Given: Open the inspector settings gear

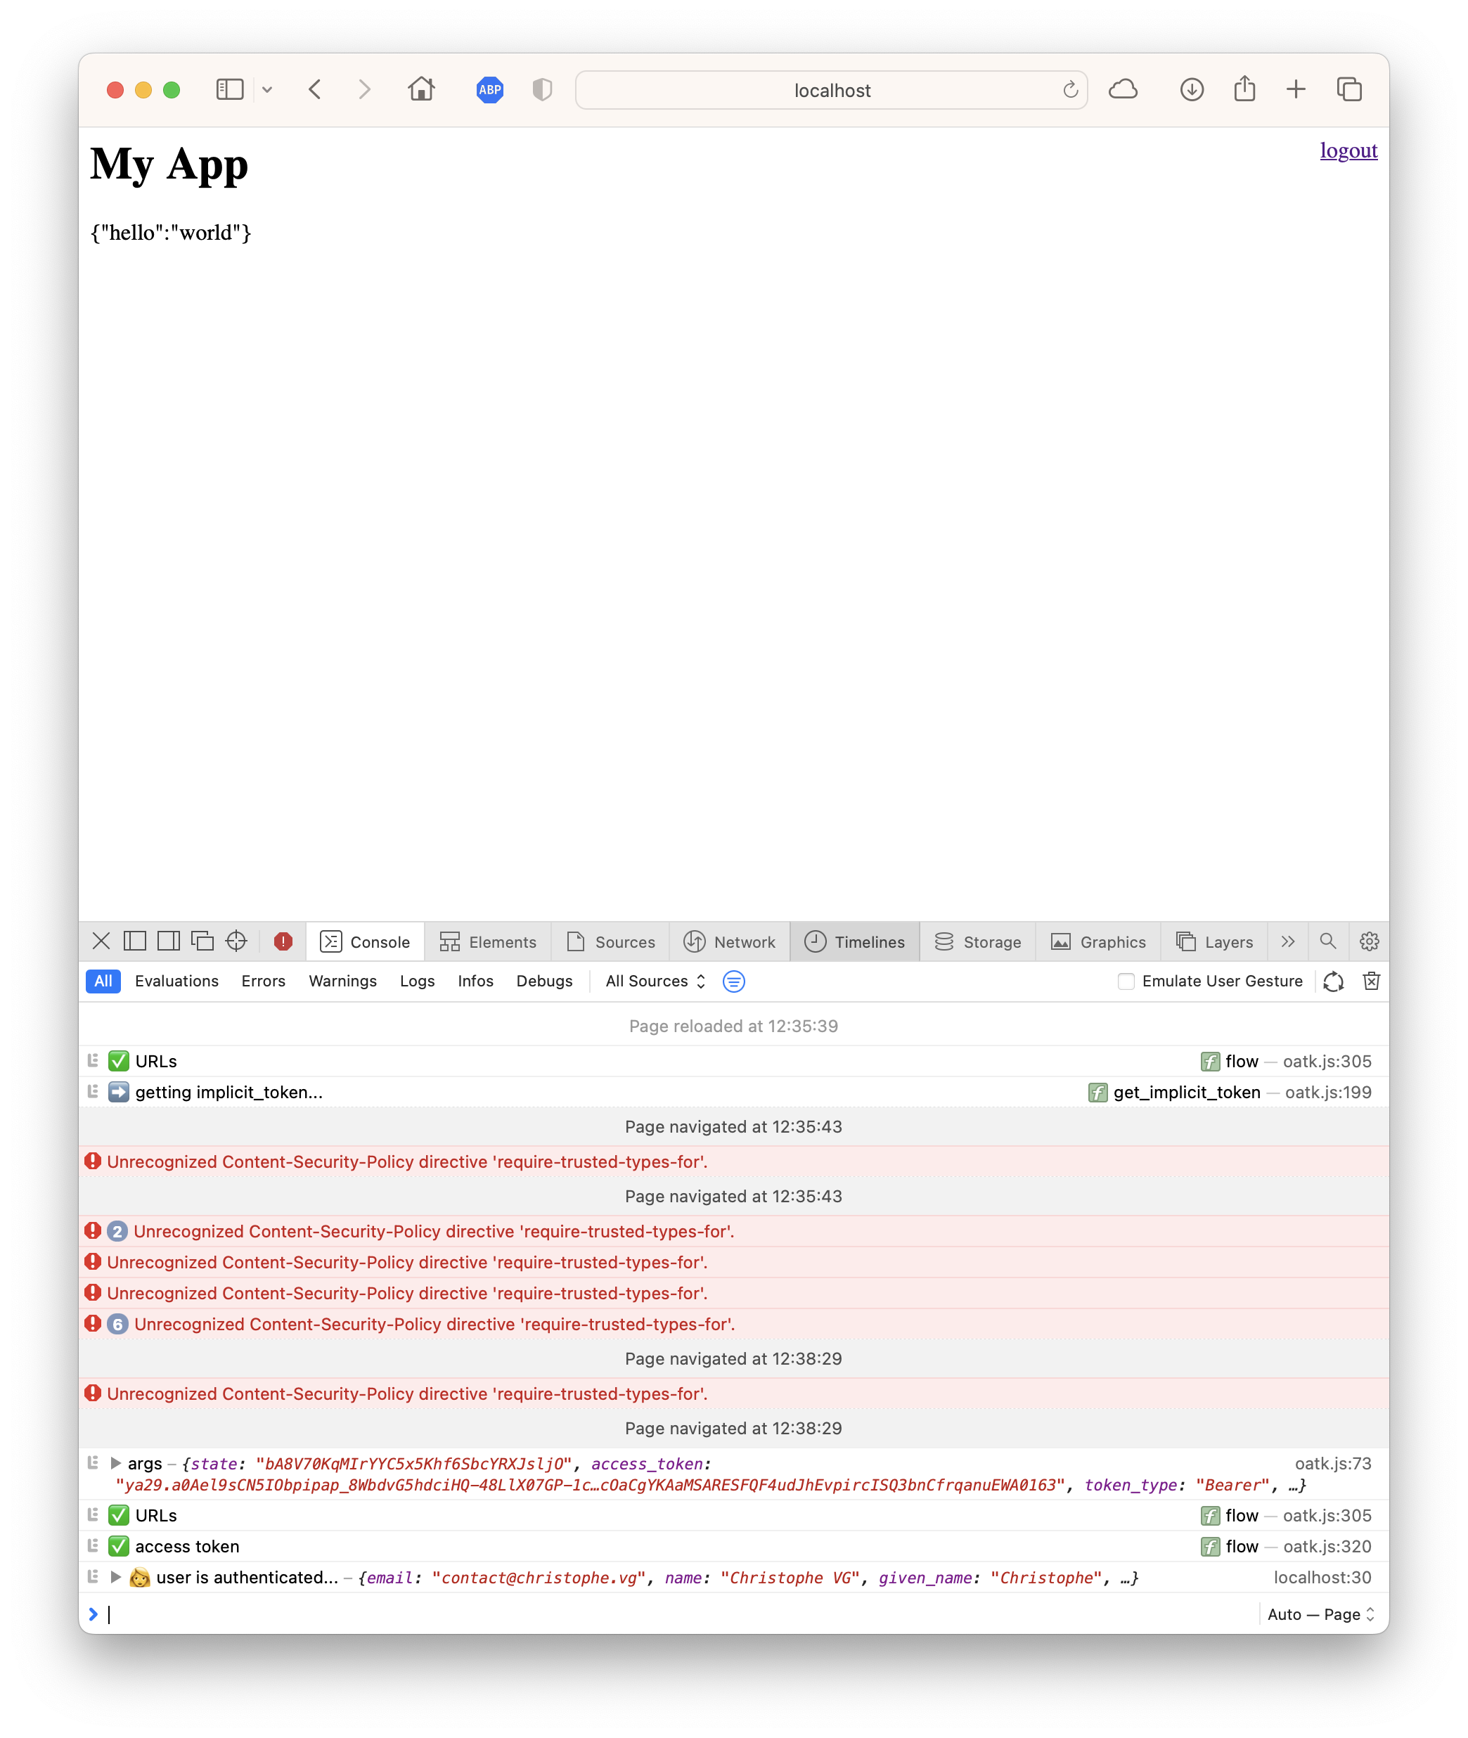Looking at the screenshot, I should click(1369, 941).
